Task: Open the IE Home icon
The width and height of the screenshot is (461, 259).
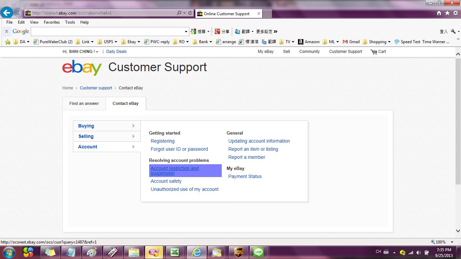Action: click(439, 13)
